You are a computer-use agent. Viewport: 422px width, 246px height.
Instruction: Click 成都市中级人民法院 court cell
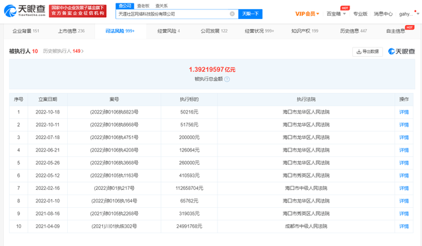click(306, 226)
